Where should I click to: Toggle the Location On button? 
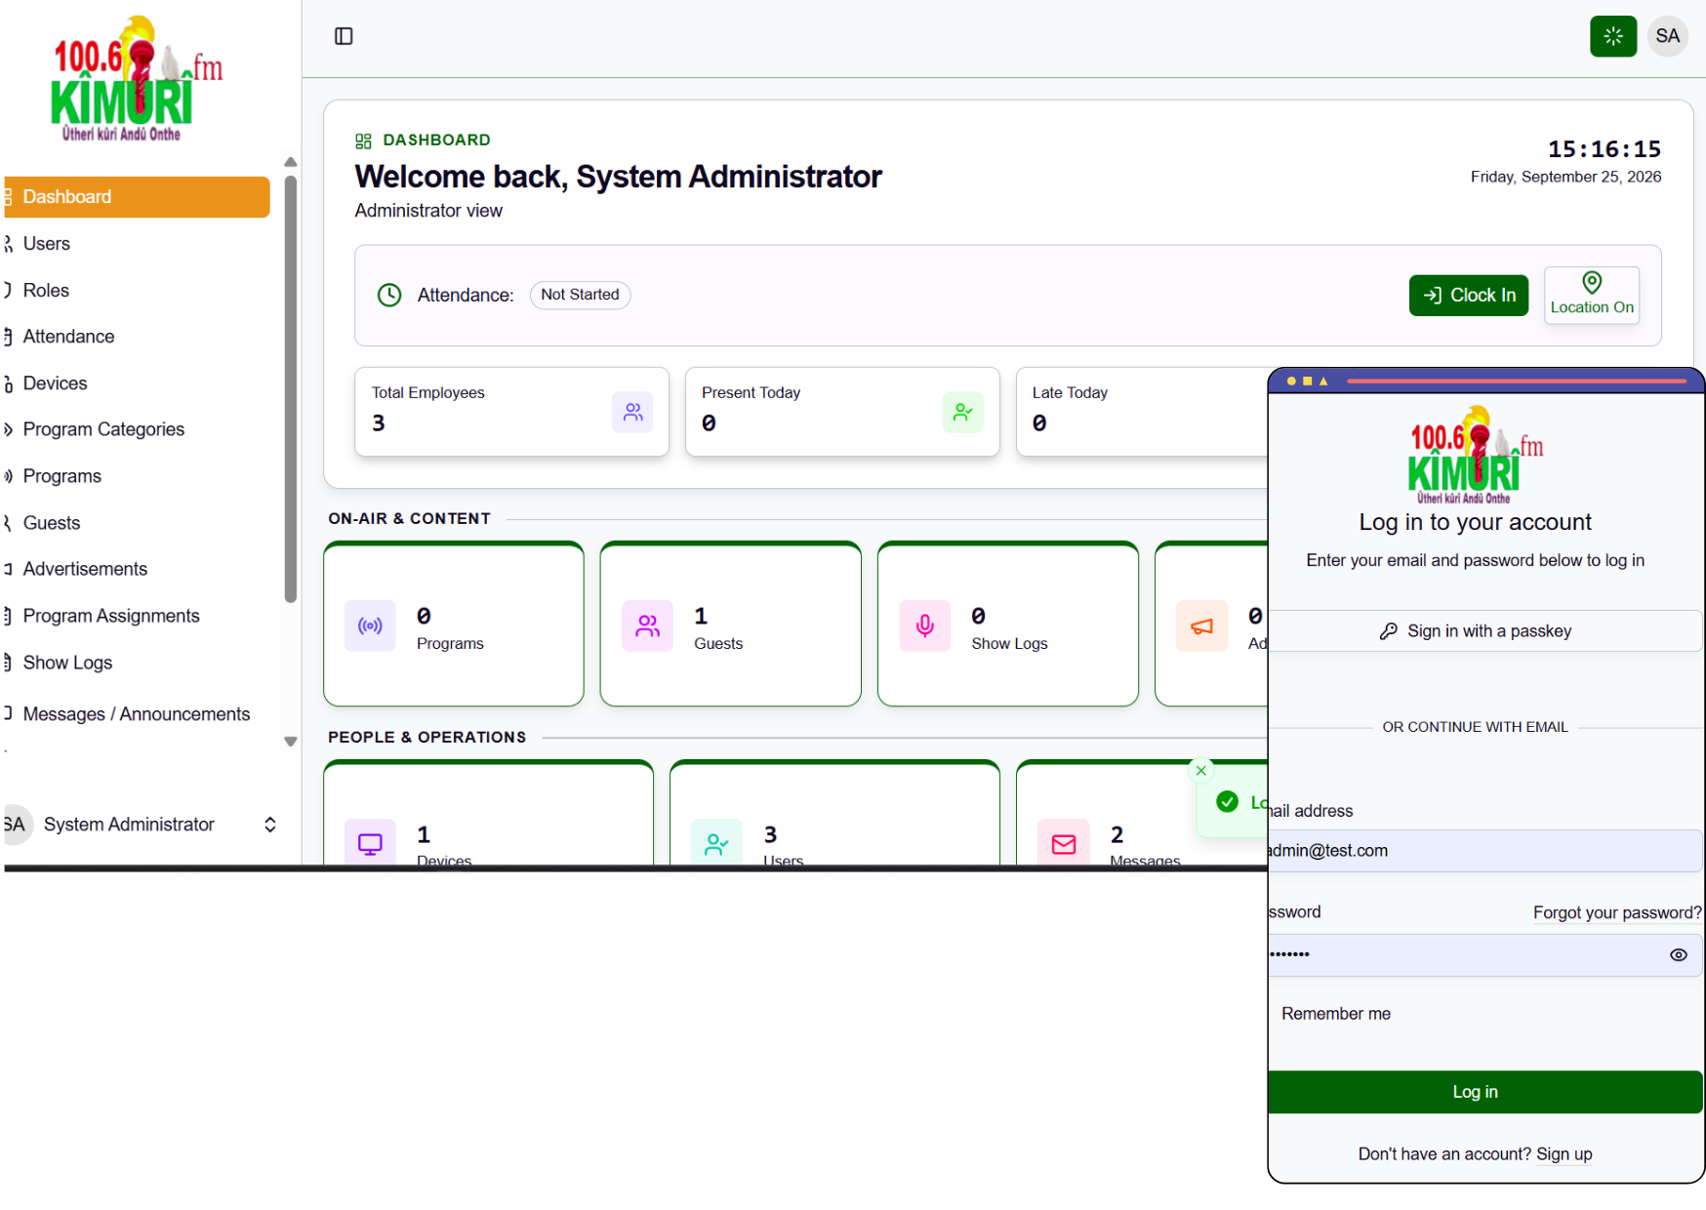tap(1592, 295)
